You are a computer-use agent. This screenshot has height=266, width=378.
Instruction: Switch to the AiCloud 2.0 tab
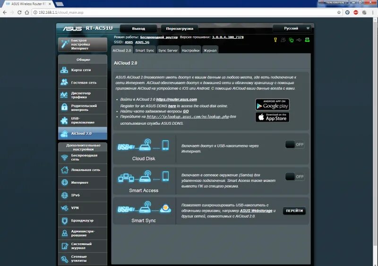click(x=122, y=50)
